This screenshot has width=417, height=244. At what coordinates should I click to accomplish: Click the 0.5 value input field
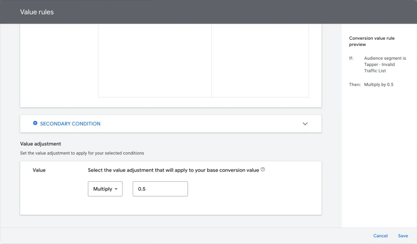(160, 189)
